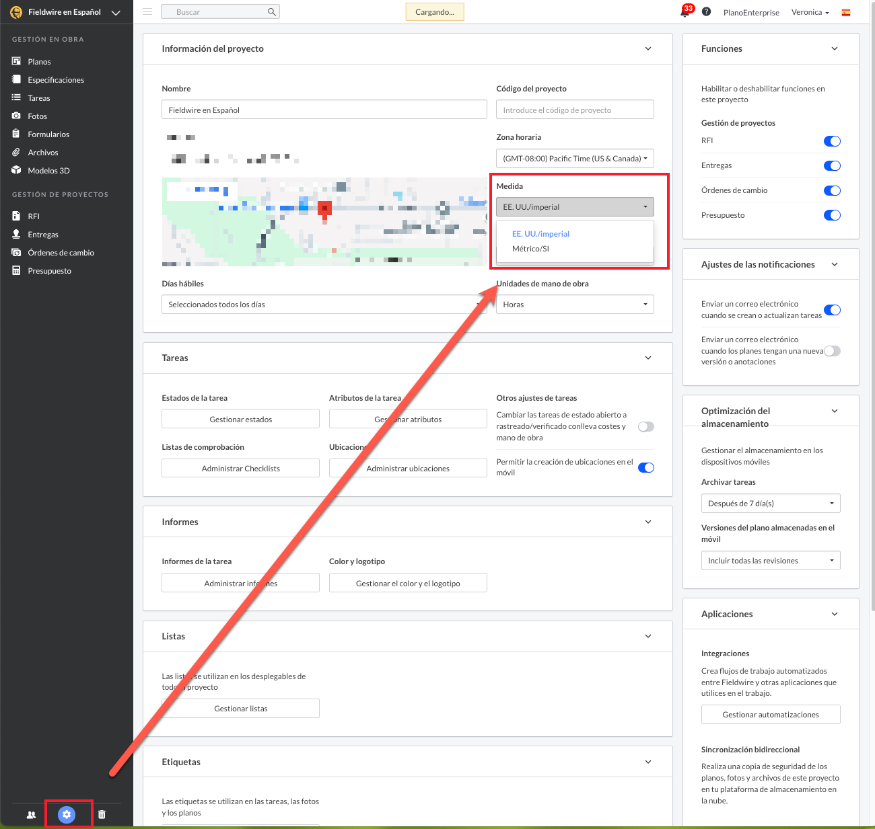Click Gestionar el color y el logotipo

pos(408,583)
